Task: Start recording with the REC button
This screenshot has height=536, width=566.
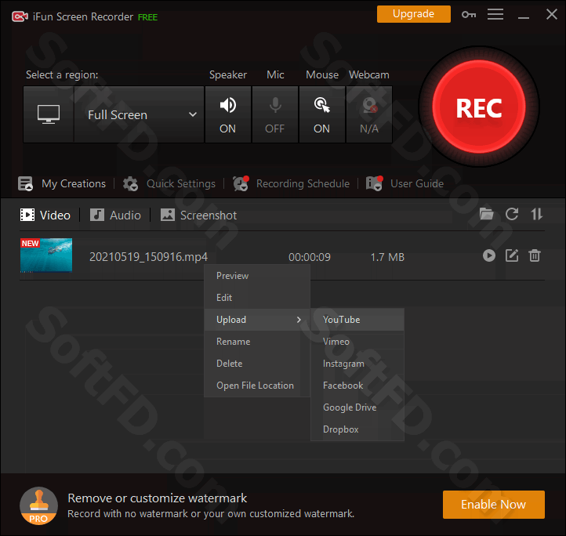Action: click(x=479, y=107)
